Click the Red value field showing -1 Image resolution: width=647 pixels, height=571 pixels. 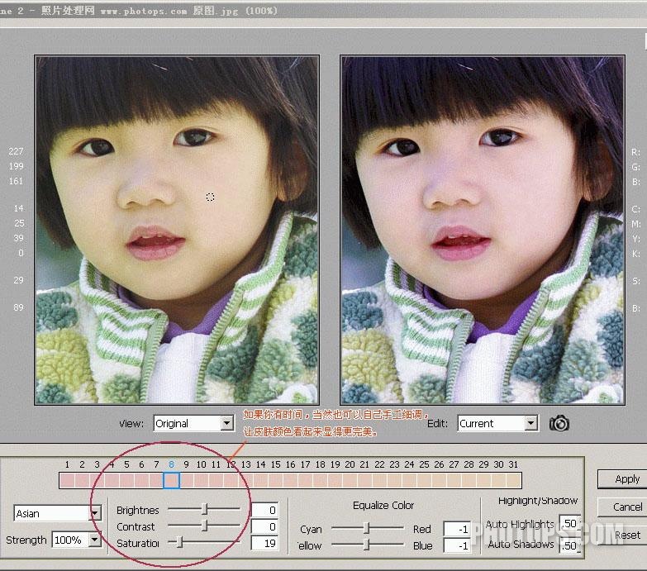[457, 529]
